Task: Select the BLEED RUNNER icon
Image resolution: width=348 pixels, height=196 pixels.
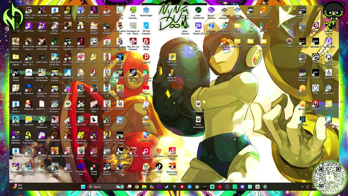Action: coord(107,28)
